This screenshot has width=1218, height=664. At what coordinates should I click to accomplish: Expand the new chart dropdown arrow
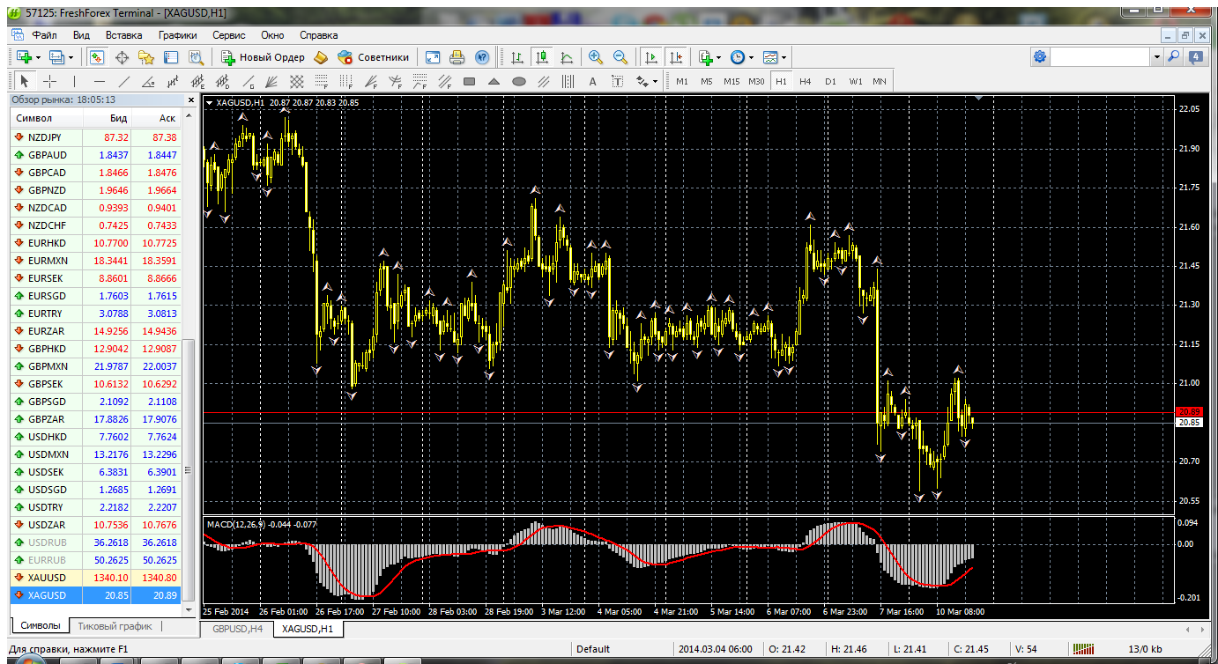pyautogui.click(x=40, y=57)
